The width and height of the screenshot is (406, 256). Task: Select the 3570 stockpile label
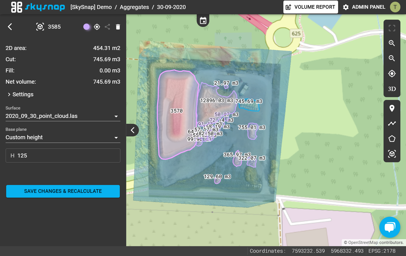[x=176, y=111]
